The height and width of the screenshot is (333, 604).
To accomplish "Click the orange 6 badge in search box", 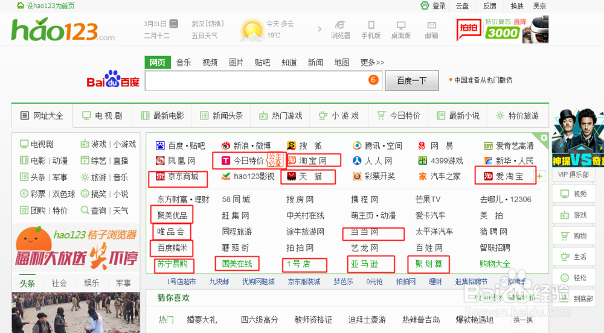I will click(373, 80).
